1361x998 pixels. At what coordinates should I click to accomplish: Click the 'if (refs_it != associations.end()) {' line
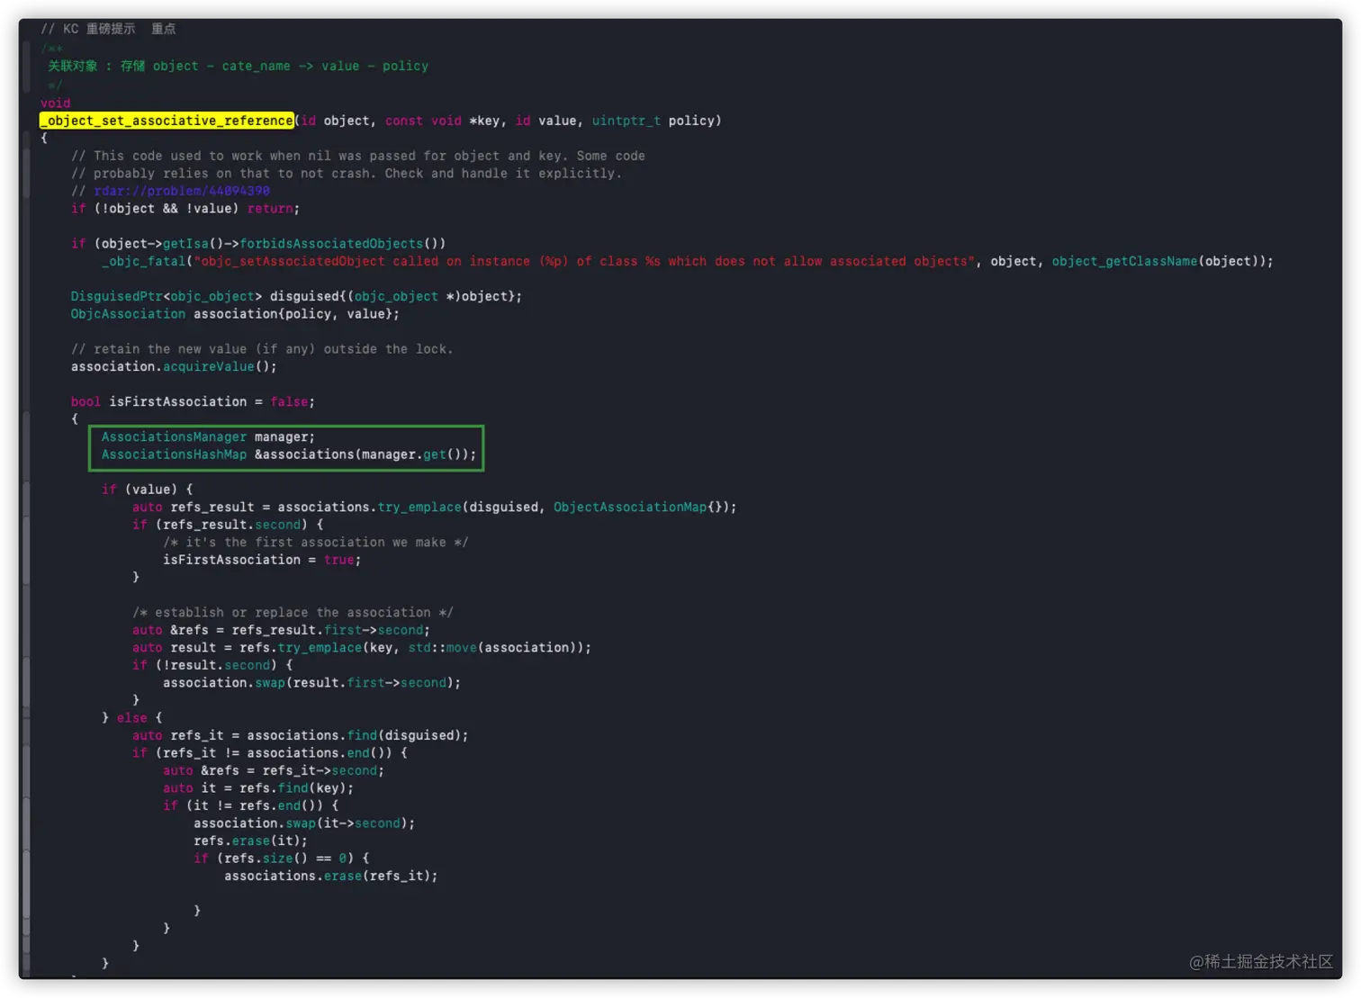click(x=269, y=753)
